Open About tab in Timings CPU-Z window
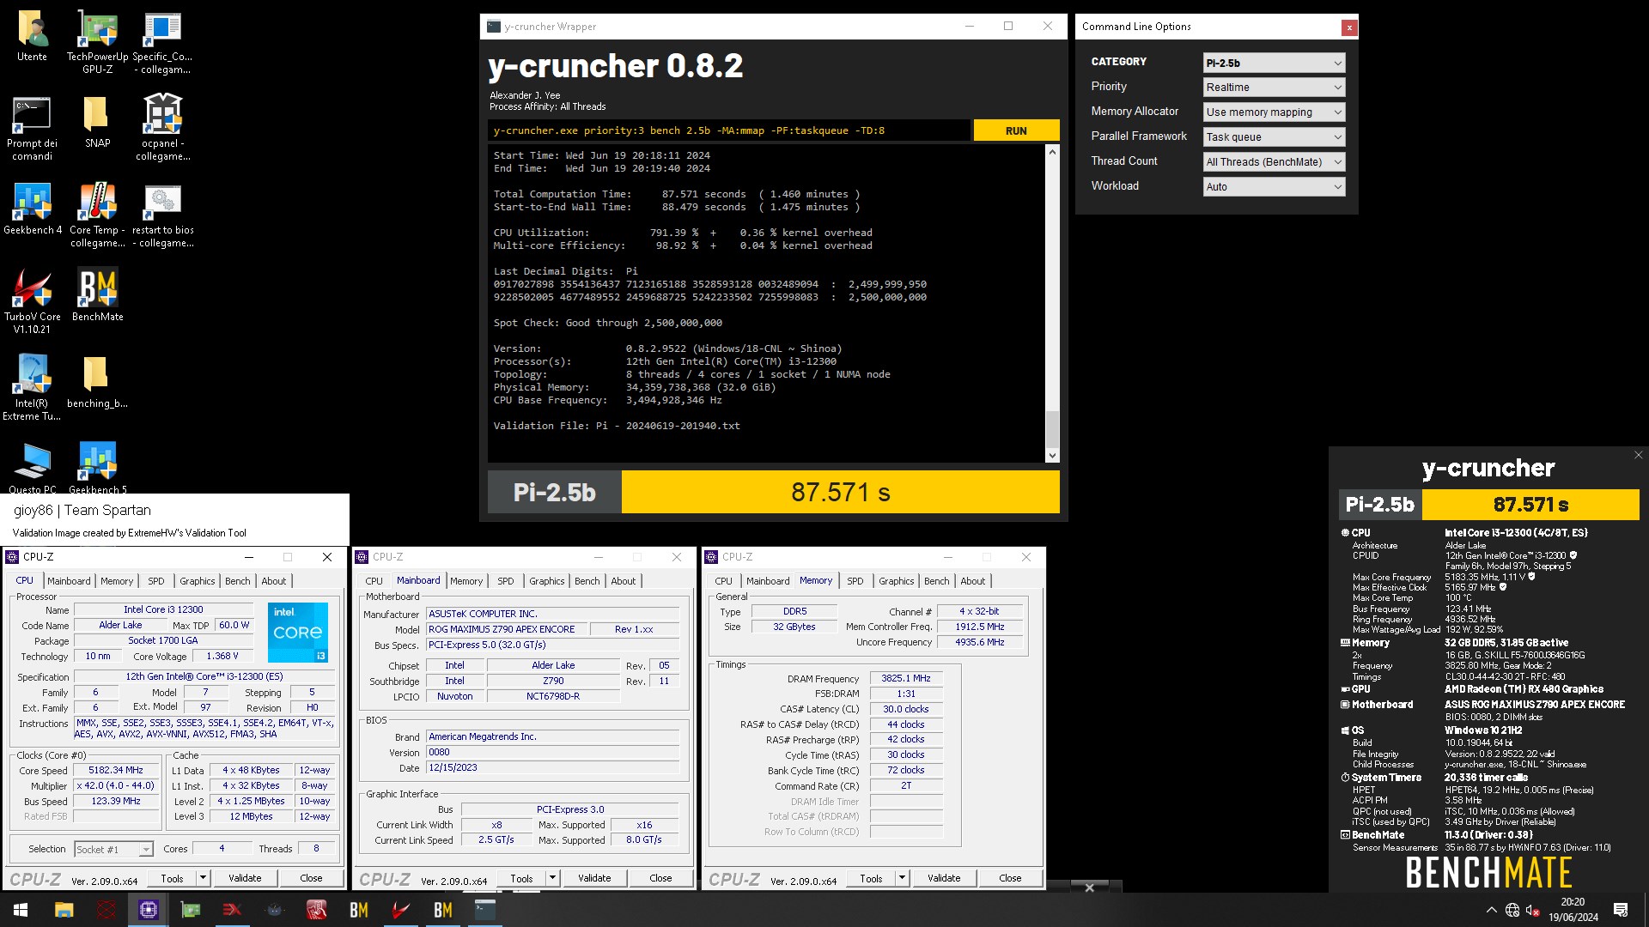The height and width of the screenshot is (927, 1649). (x=973, y=581)
